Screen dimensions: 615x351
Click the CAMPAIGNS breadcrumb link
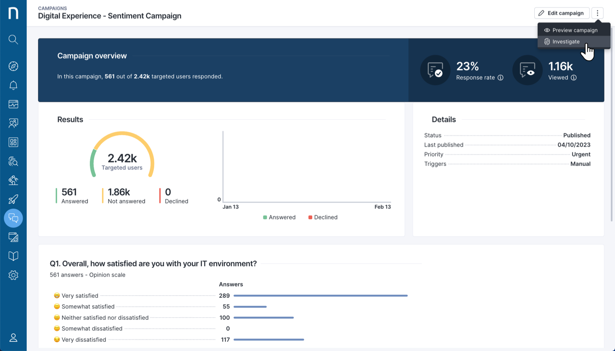(52, 8)
